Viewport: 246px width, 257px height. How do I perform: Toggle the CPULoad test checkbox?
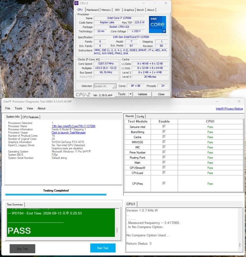pyautogui.click(x=164, y=173)
